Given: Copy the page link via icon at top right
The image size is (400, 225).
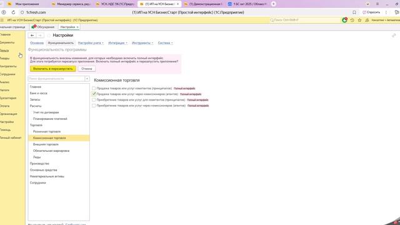Looking at the screenshot, I should pyautogui.click(x=394, y=36).
